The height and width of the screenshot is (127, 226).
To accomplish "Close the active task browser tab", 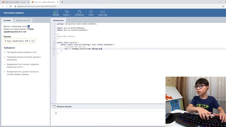I will click(x=58, y=2).
